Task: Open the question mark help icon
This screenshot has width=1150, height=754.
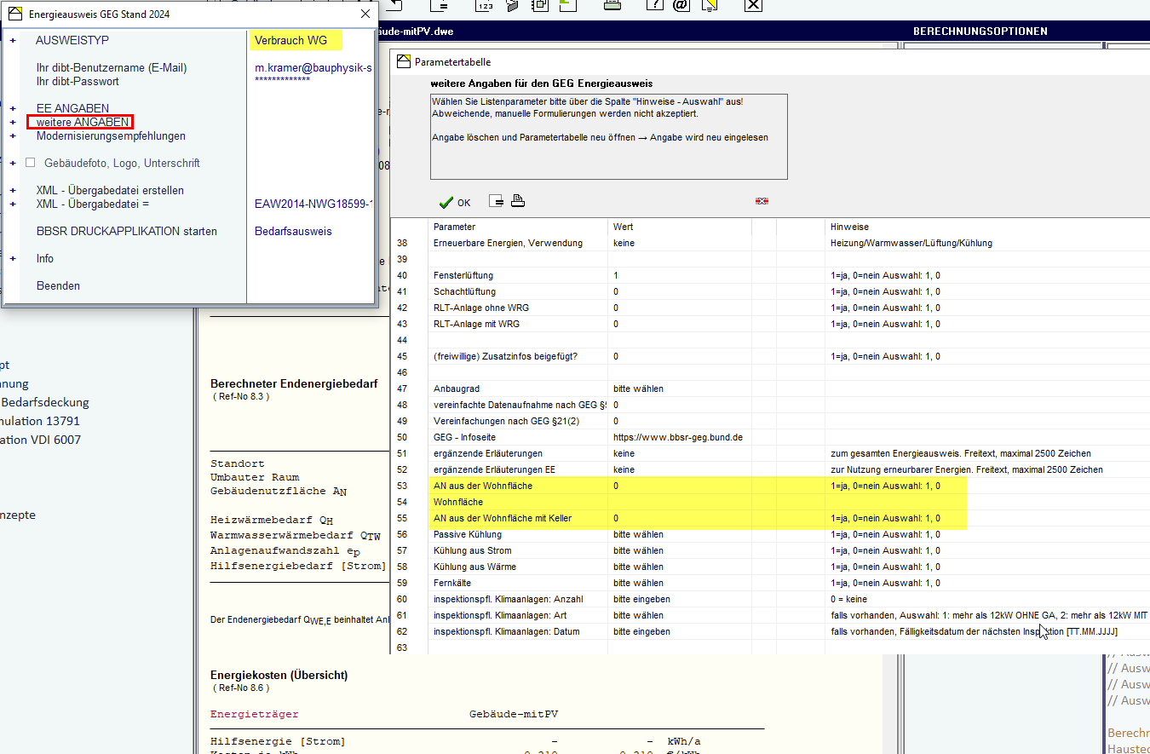Action: click(x=654, y=6)
